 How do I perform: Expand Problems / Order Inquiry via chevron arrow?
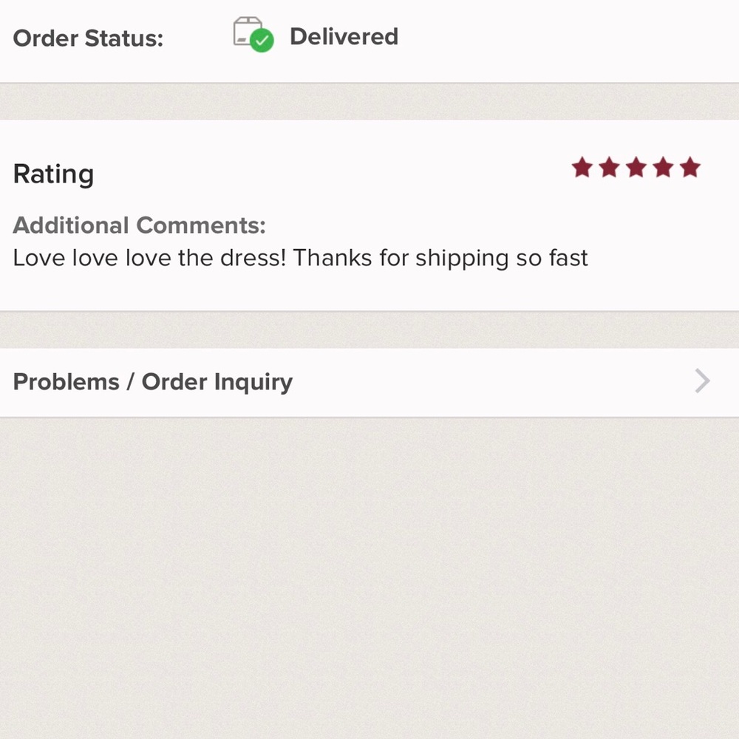click(x=702, y=381)
